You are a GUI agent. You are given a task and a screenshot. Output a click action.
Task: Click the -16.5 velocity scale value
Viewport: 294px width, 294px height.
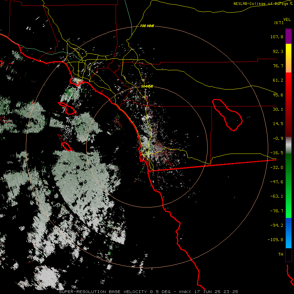tap(277, 153)
